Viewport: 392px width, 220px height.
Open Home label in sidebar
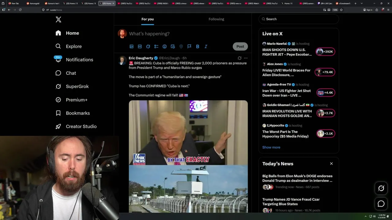pyautogui.click(x=72, y=33)
